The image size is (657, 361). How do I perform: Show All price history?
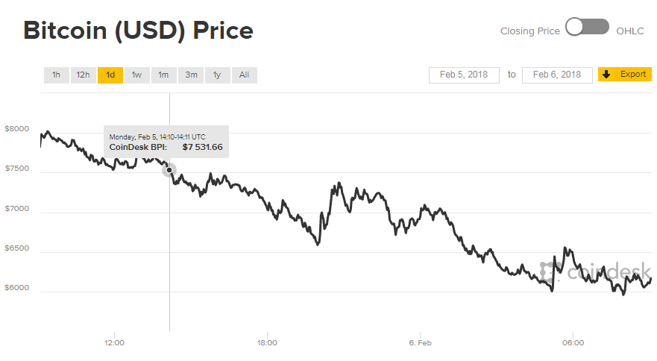(x=244, y=75)
